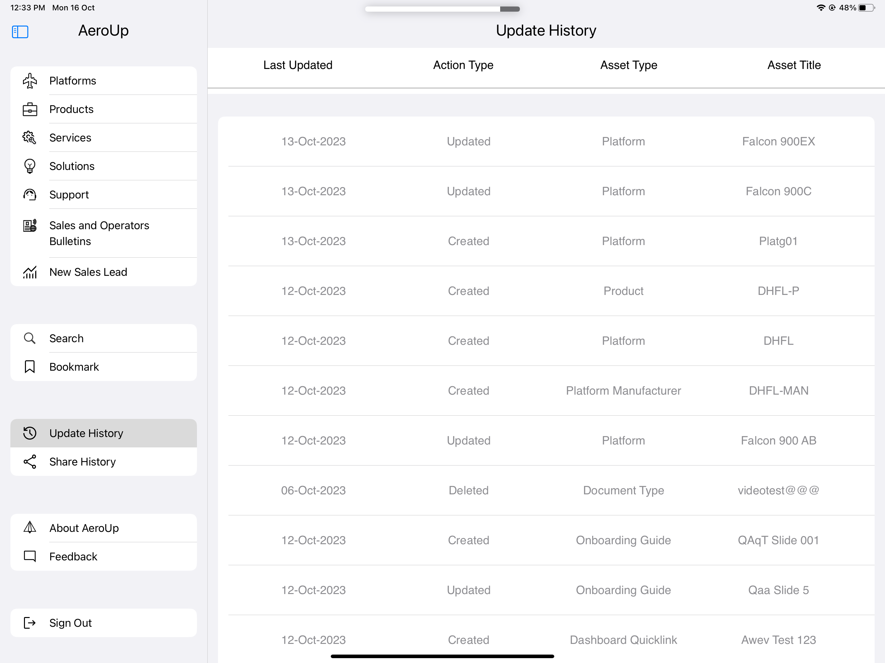Click the top multitasking slider bar

tap(442, 9)
